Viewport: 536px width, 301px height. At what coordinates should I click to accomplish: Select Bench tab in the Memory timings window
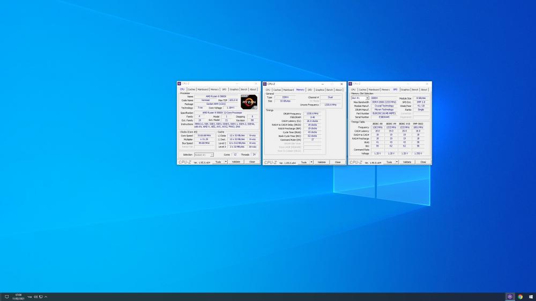[330, 90]
